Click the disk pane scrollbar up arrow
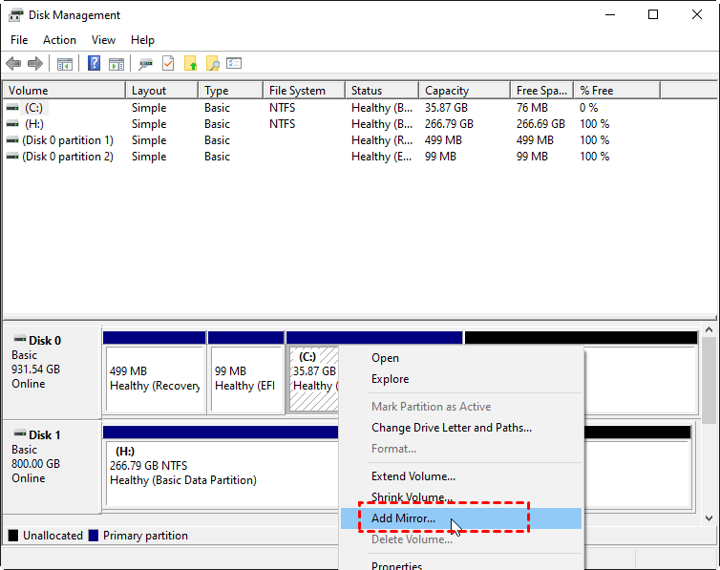 (709, 330)
